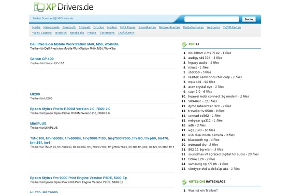This screenshot has height=193, width=290.
Task: Open Epson Stylus Photo R300M driver link
Action: [x=70, y=109]
